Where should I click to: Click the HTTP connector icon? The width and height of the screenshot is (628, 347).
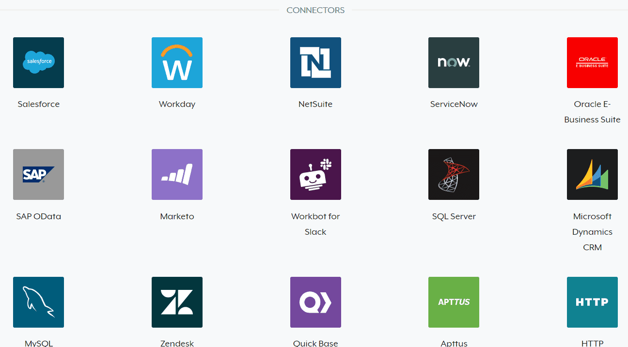[x=592, y=302]
